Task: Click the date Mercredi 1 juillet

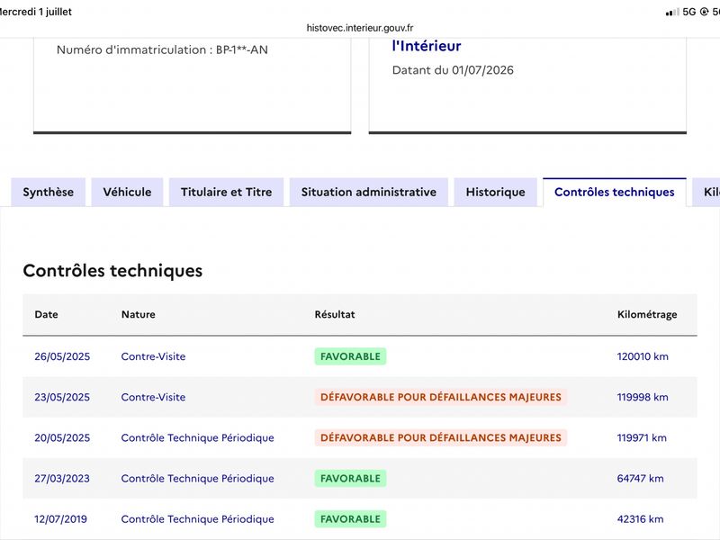Action: pos(36,12)
